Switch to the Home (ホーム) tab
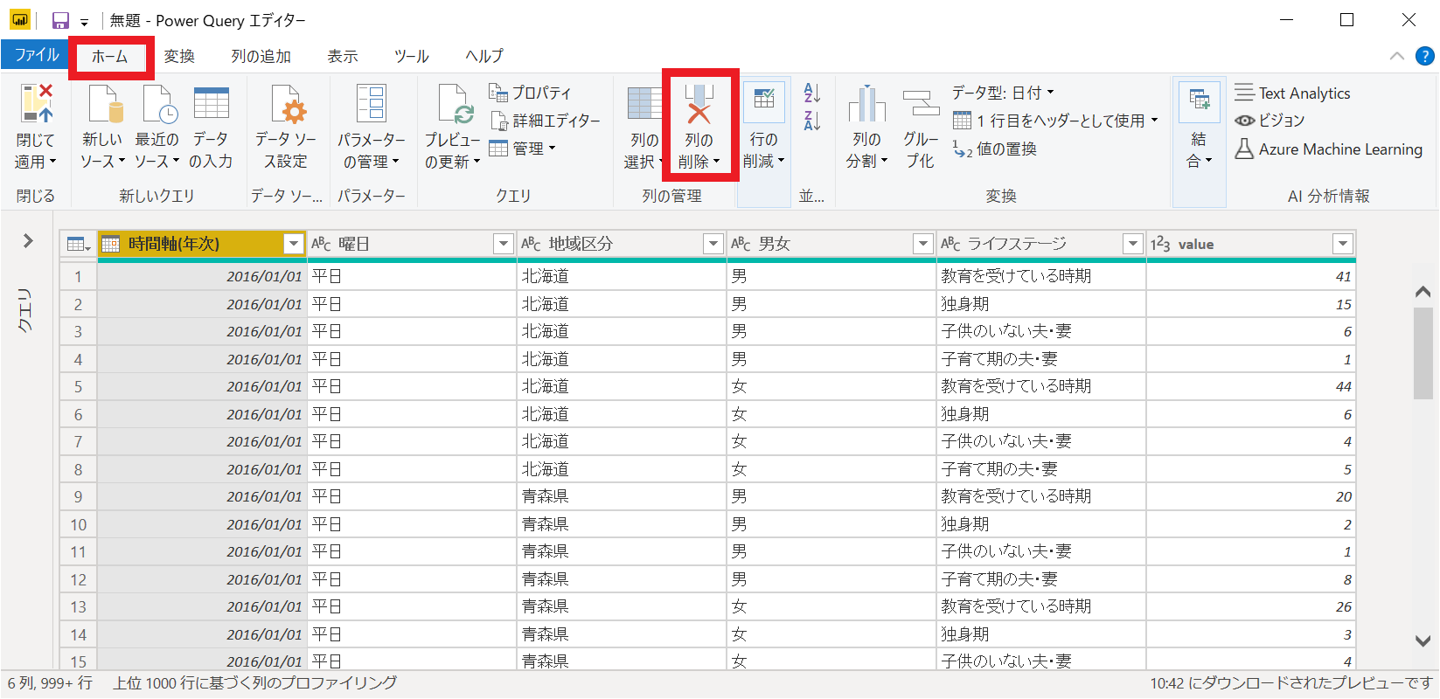 tap(110, 57)
